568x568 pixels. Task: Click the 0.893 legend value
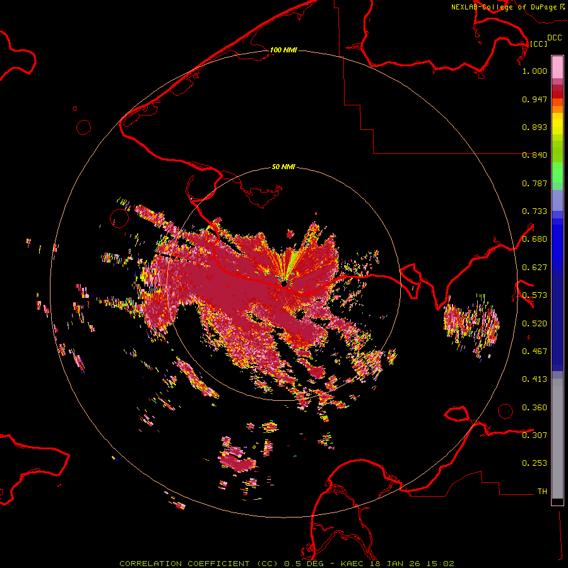(x=535, y=127)
